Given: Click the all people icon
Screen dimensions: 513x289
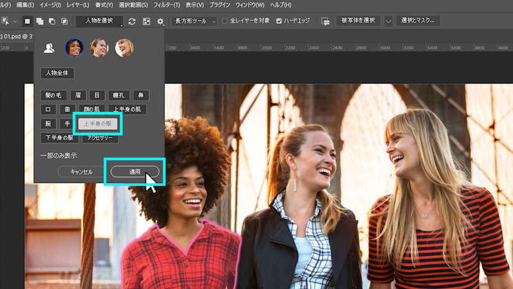Looking at the screenshot, I should [49, 48].
